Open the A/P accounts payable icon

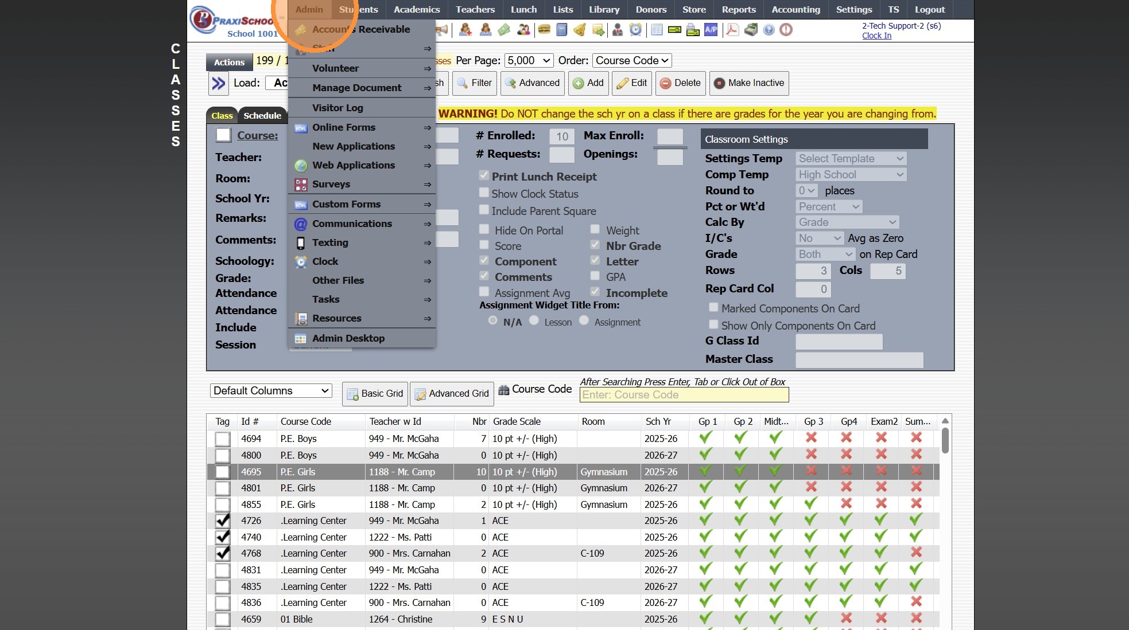pos(711,29)
